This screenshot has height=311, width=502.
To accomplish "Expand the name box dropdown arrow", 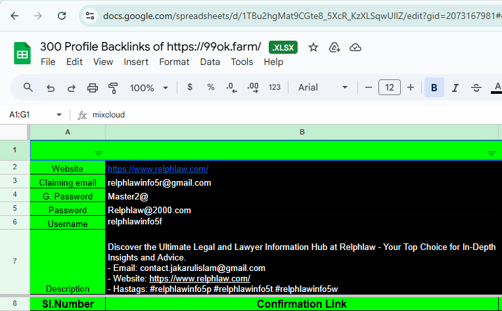I will pos(59,114).
